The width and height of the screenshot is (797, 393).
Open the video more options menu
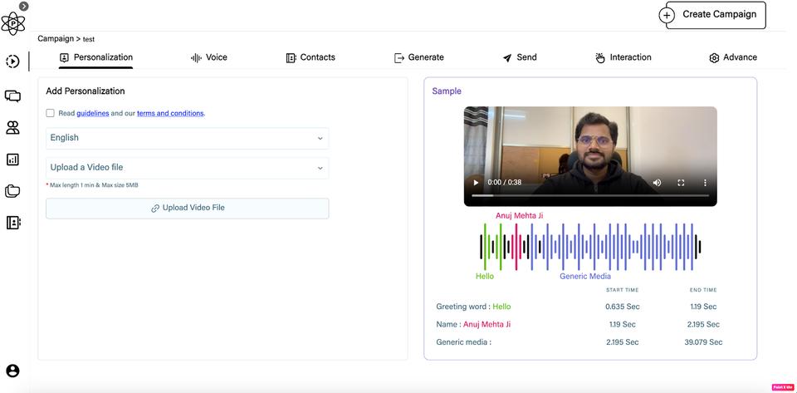click(x=705, y=183)
